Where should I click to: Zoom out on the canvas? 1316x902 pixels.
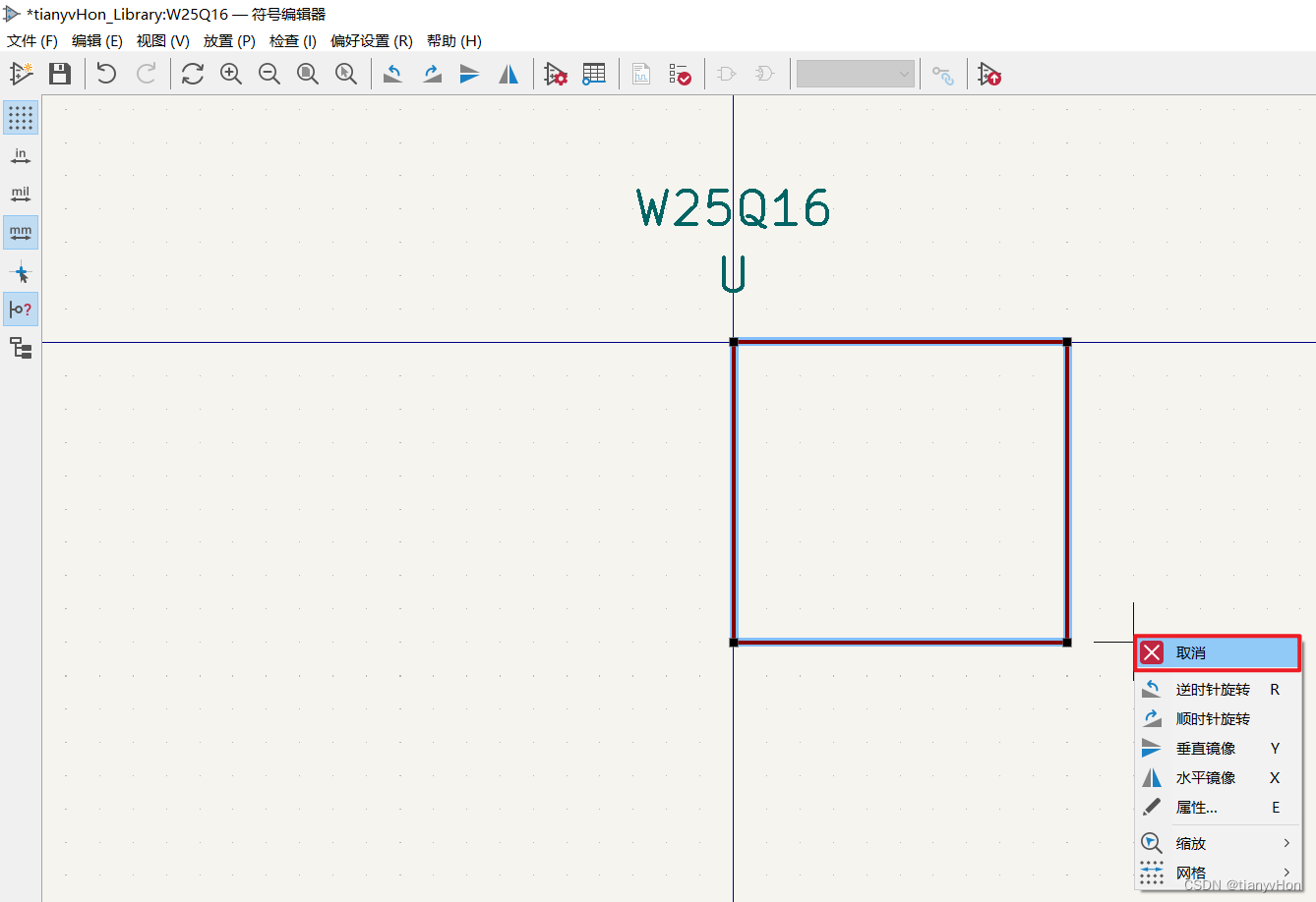269,74
